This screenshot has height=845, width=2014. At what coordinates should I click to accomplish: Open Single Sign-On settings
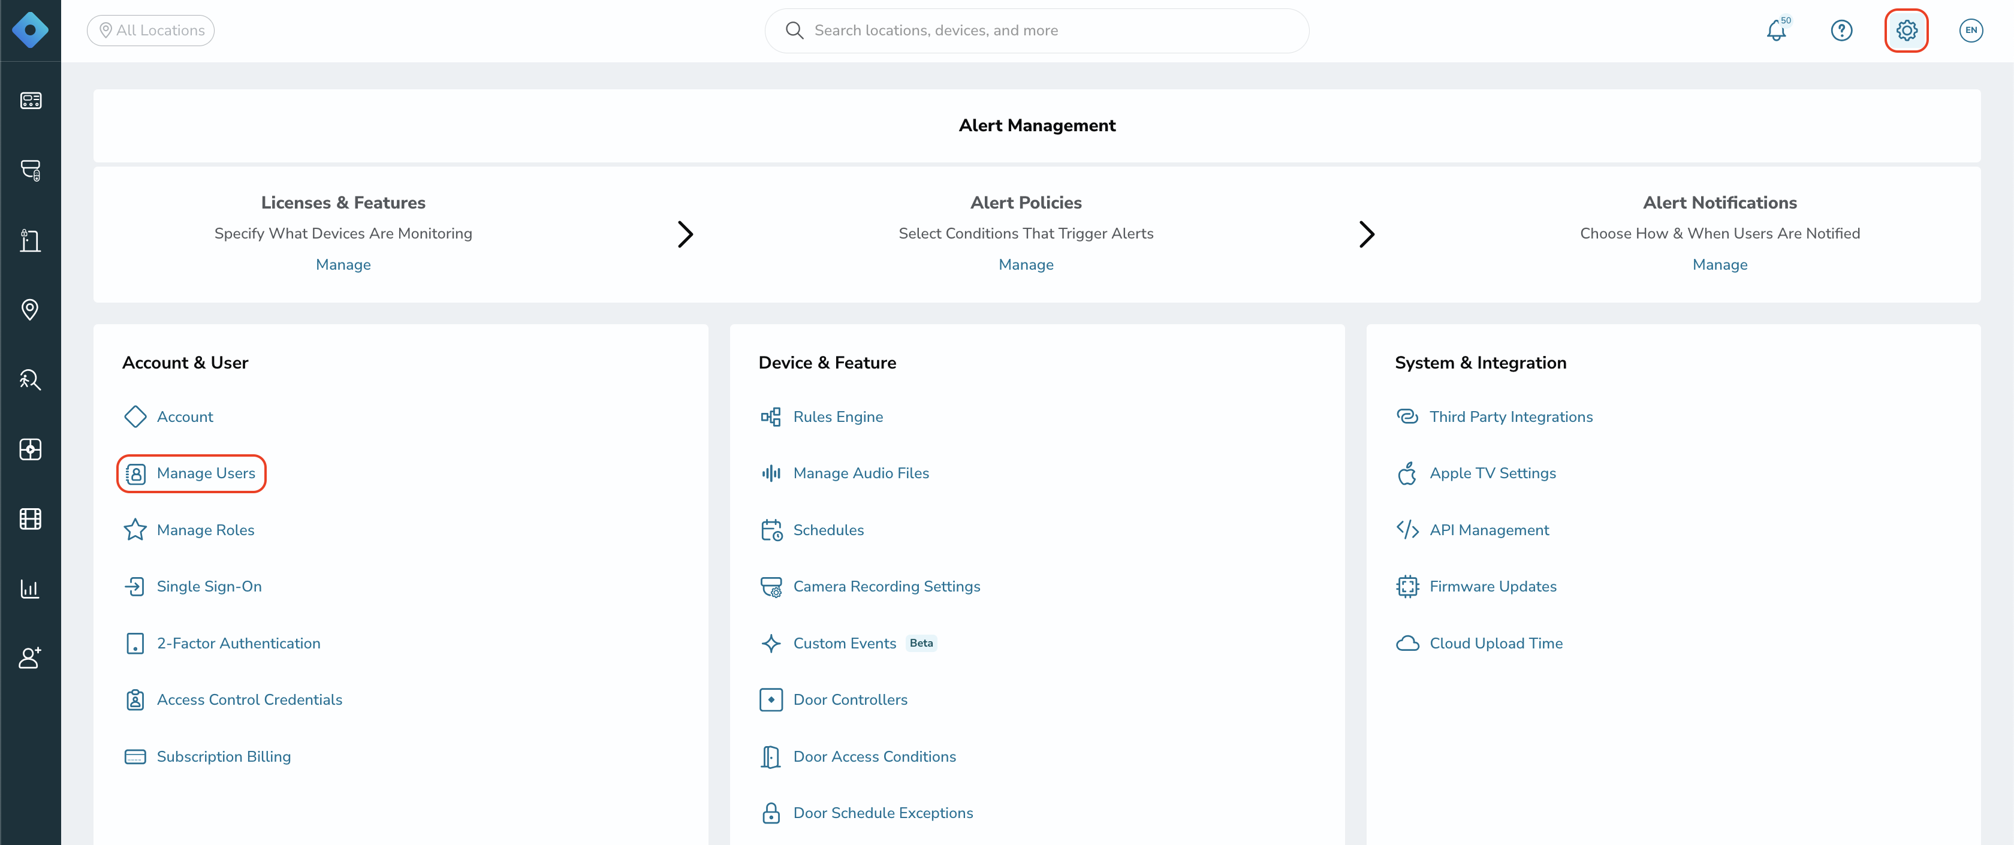(x=209, y=586)
